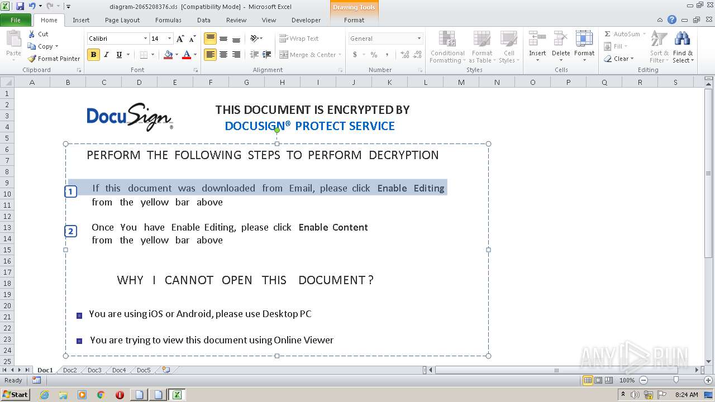
Task: Select the Doc2 sheet tab
Action: pyautogui.click(x=70, y=370)
